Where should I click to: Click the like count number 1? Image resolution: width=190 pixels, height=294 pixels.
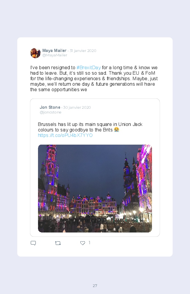(x=90, y=243)
